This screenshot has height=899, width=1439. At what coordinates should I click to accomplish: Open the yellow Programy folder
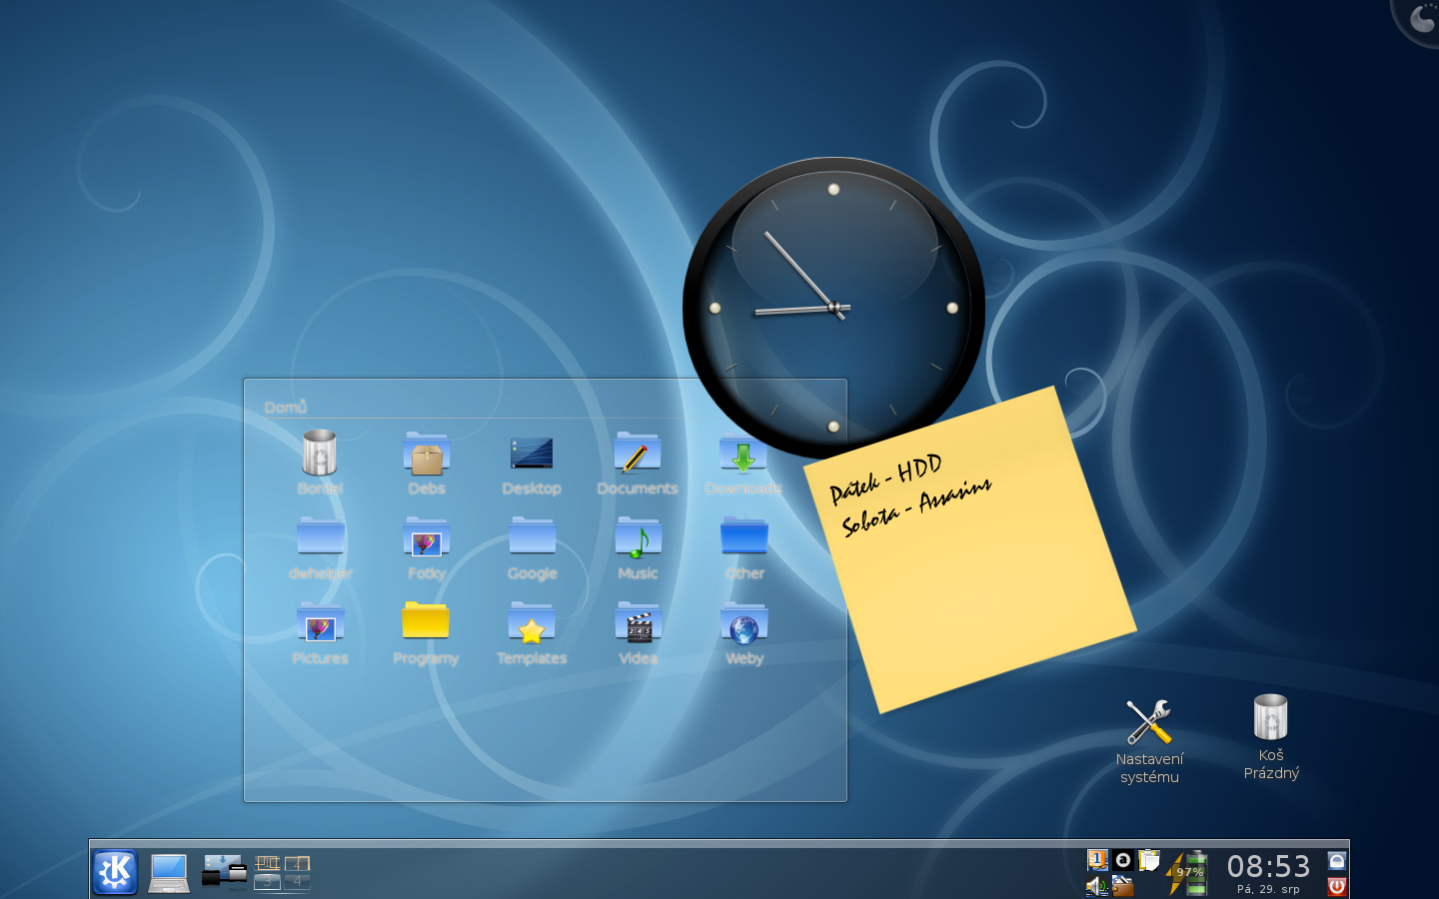tap(426, 632)
